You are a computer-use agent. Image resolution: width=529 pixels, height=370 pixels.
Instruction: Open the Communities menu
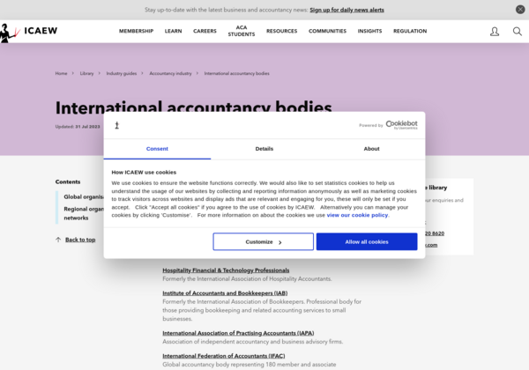327,31
